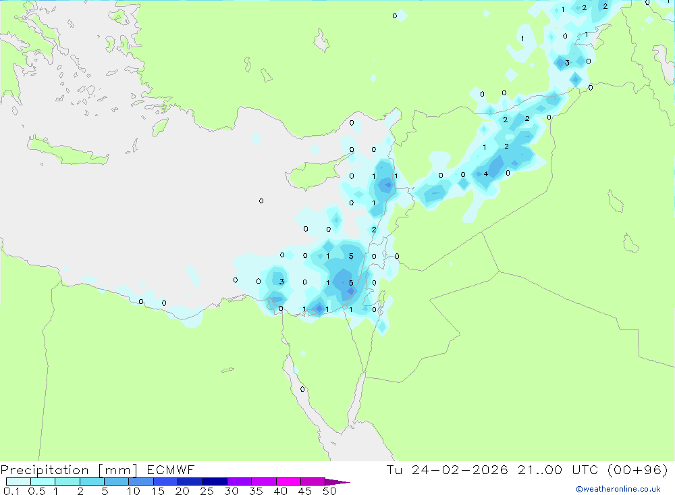Pick the legend swatch between 15 and 20
Image resolution: width=675 pixels, height=495 pixels.
coord(166,481)
